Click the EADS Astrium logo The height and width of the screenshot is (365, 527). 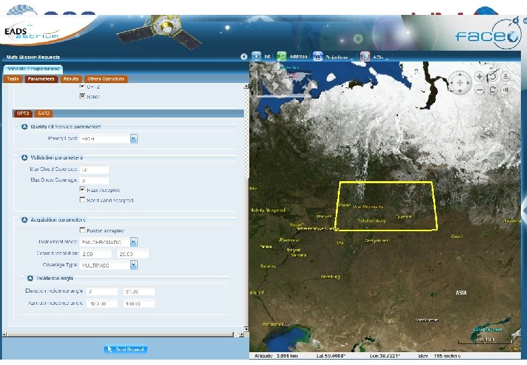(32, 33)
